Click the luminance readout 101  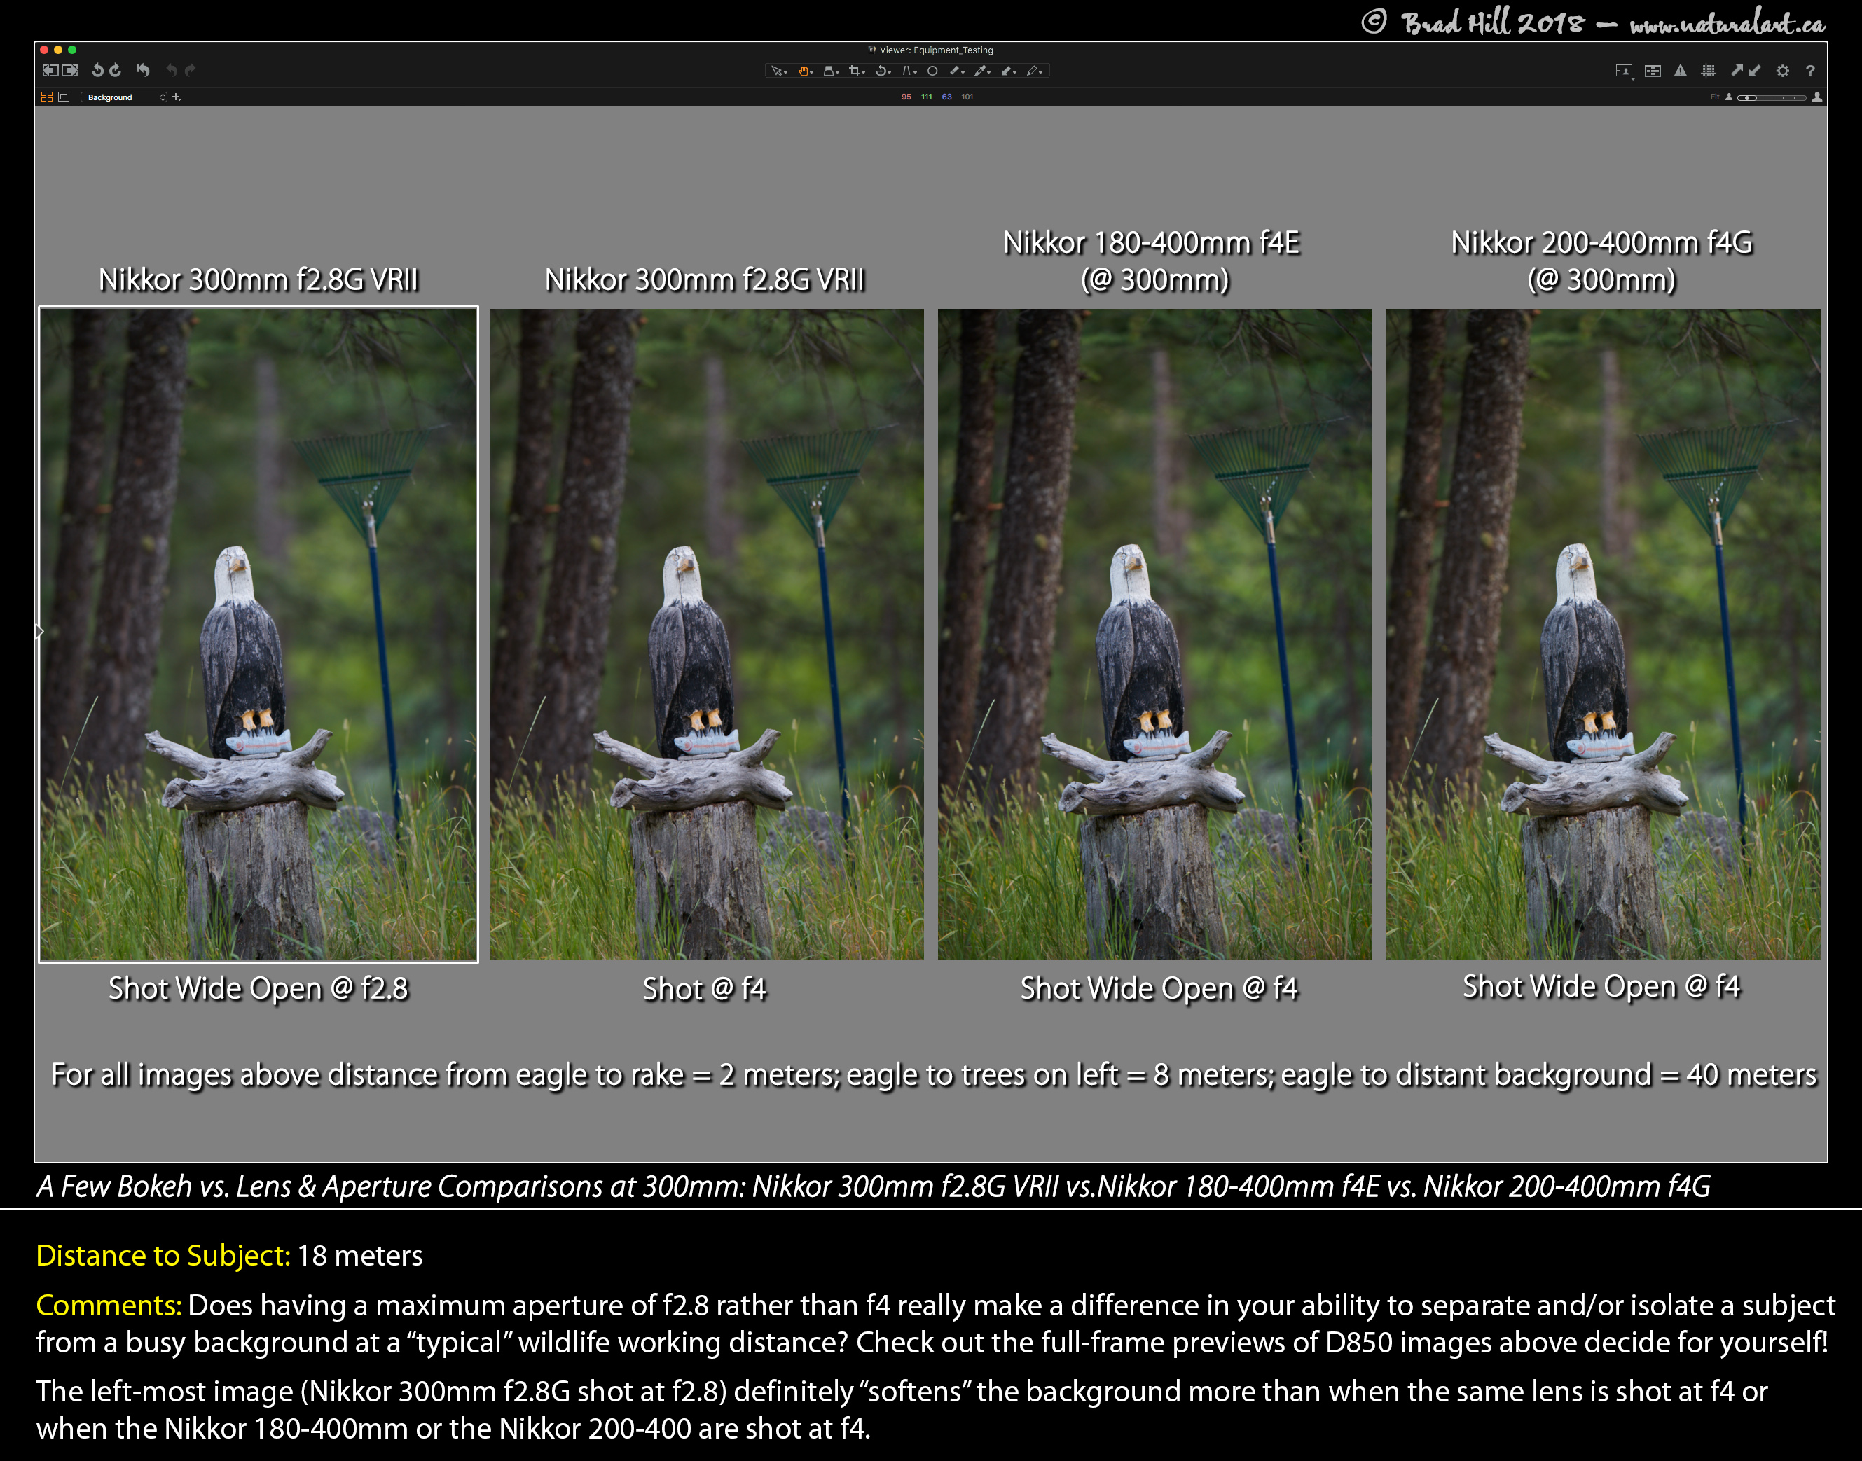coord(967,97)
